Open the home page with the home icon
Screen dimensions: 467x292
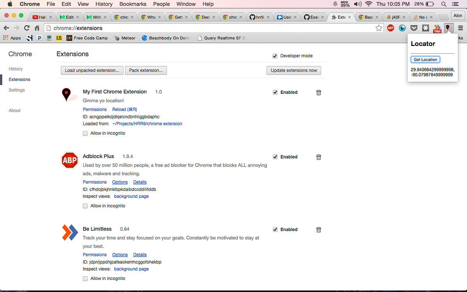(37, 28)
